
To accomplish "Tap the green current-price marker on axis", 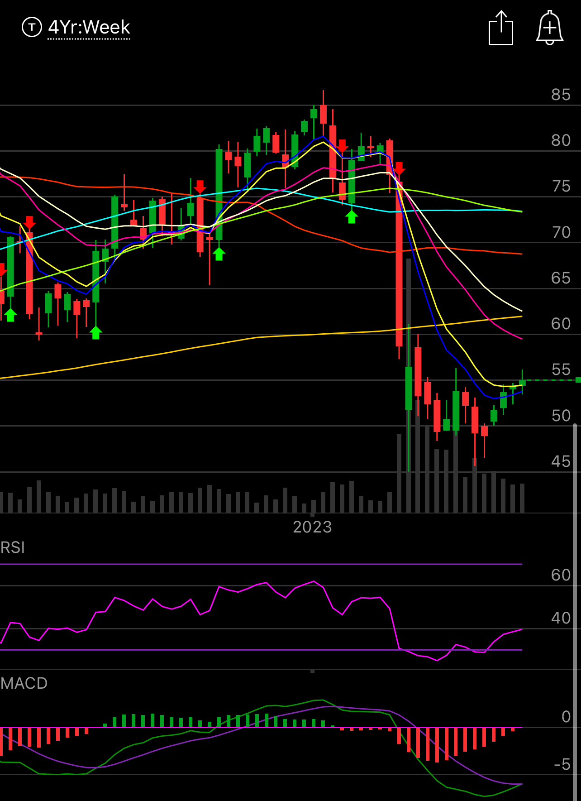I will [x=578, y=380].
